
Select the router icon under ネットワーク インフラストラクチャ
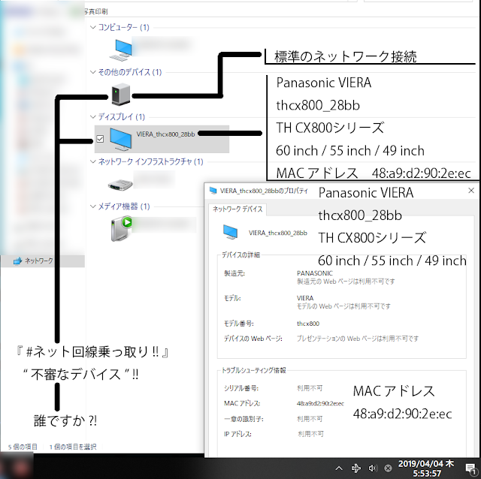click(120, 185)
